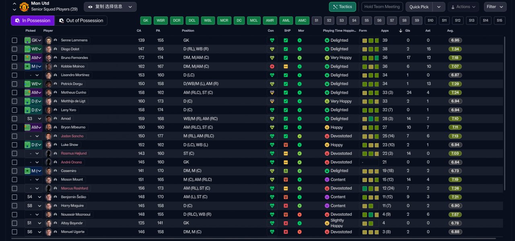Click Patrick Dorgu's player portrait
This screenshot has width=515, height=241.
click(49, 84)
